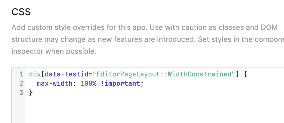Click the 100% value in the code

88,83
